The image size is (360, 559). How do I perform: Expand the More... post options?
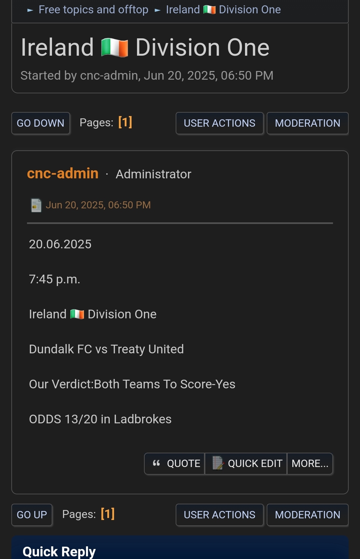tap(310, 463)
